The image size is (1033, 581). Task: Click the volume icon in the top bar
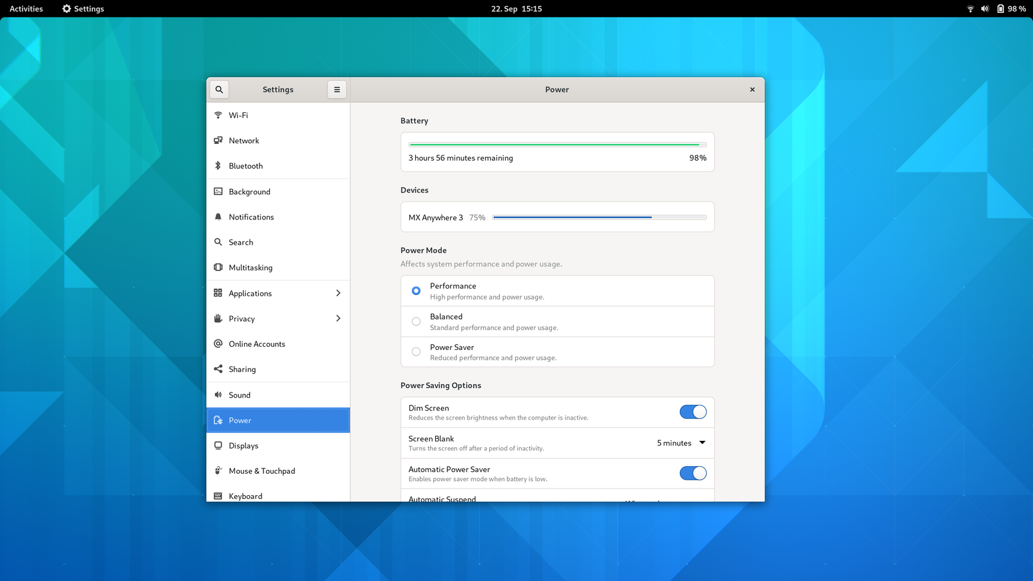click(x=984, y=8)
